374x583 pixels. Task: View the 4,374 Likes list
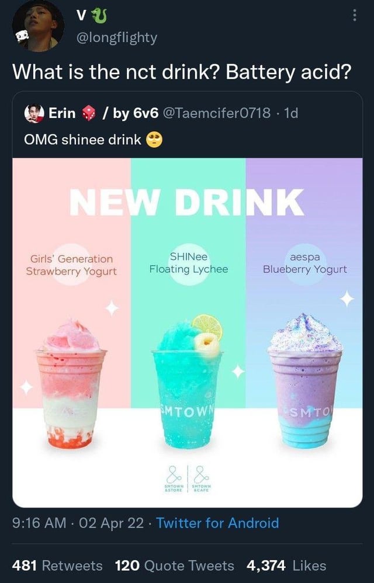pos(286,565)
